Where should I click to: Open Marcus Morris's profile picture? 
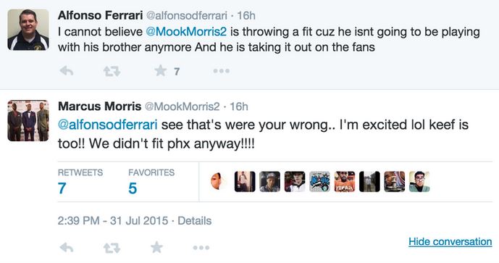point(28,121)
